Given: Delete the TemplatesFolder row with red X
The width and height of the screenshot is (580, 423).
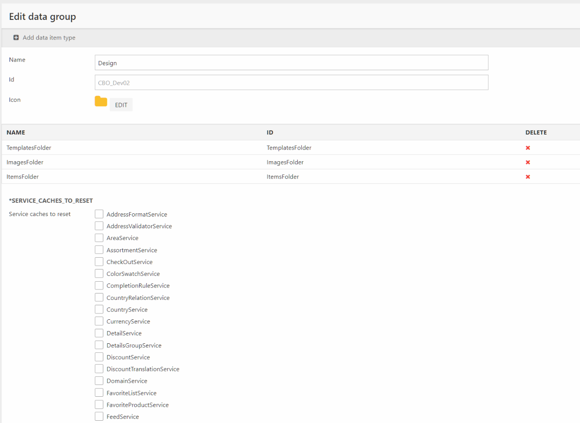Looking at the screenshot, I should (527, 148).
